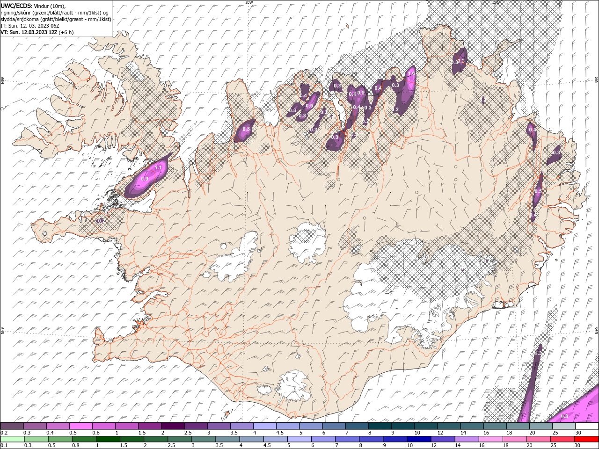Click the 'Vindur (10m)' text

tap(50, 6)
